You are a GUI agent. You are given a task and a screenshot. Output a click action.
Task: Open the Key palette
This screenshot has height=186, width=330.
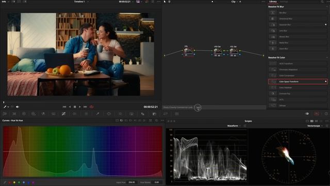[x=154, y=114]
